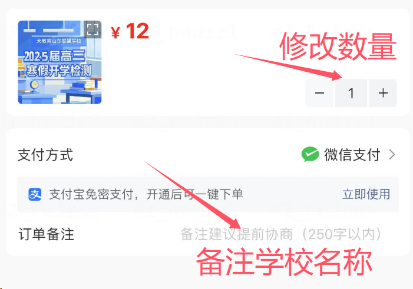This screenshot has height=289, width=413.
Task: Decrease quantity with the minus button
Action: 320,93
